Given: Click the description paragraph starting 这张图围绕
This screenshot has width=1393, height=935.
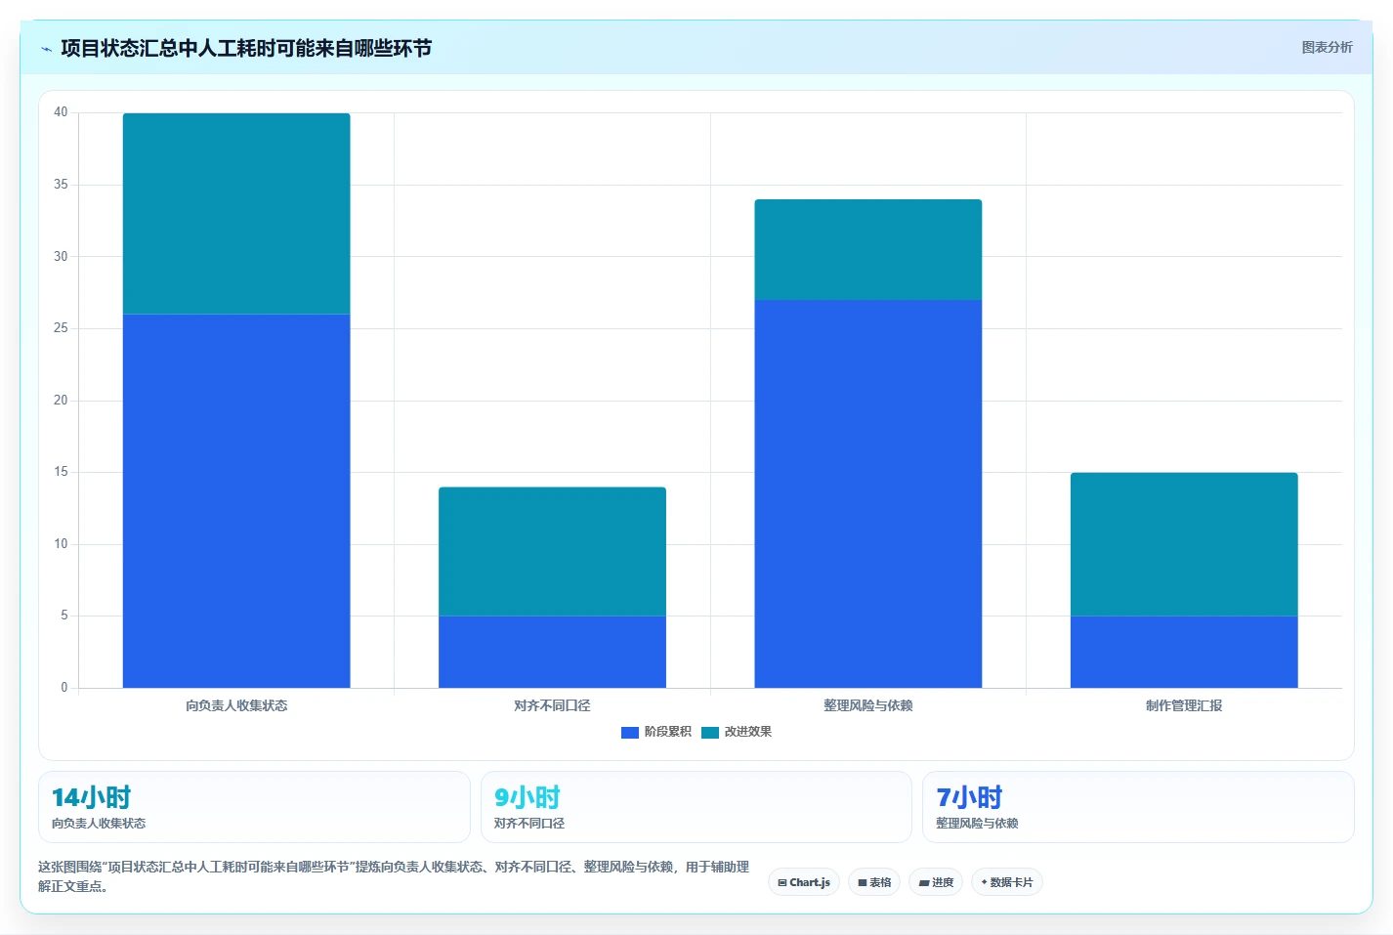Looking at the screenshot, I should 394,876.
